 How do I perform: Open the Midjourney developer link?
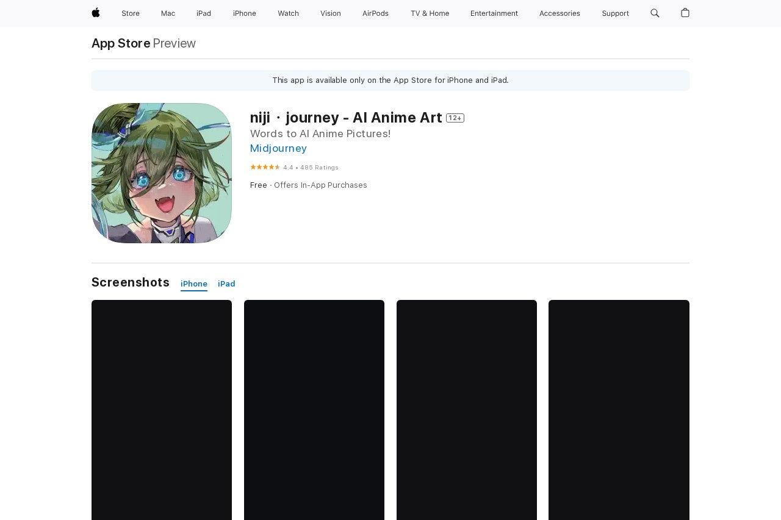pyautogui.click(x=278, y=148)
